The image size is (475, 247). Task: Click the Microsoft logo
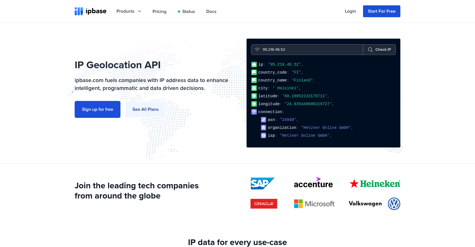[x=314, y=204]
